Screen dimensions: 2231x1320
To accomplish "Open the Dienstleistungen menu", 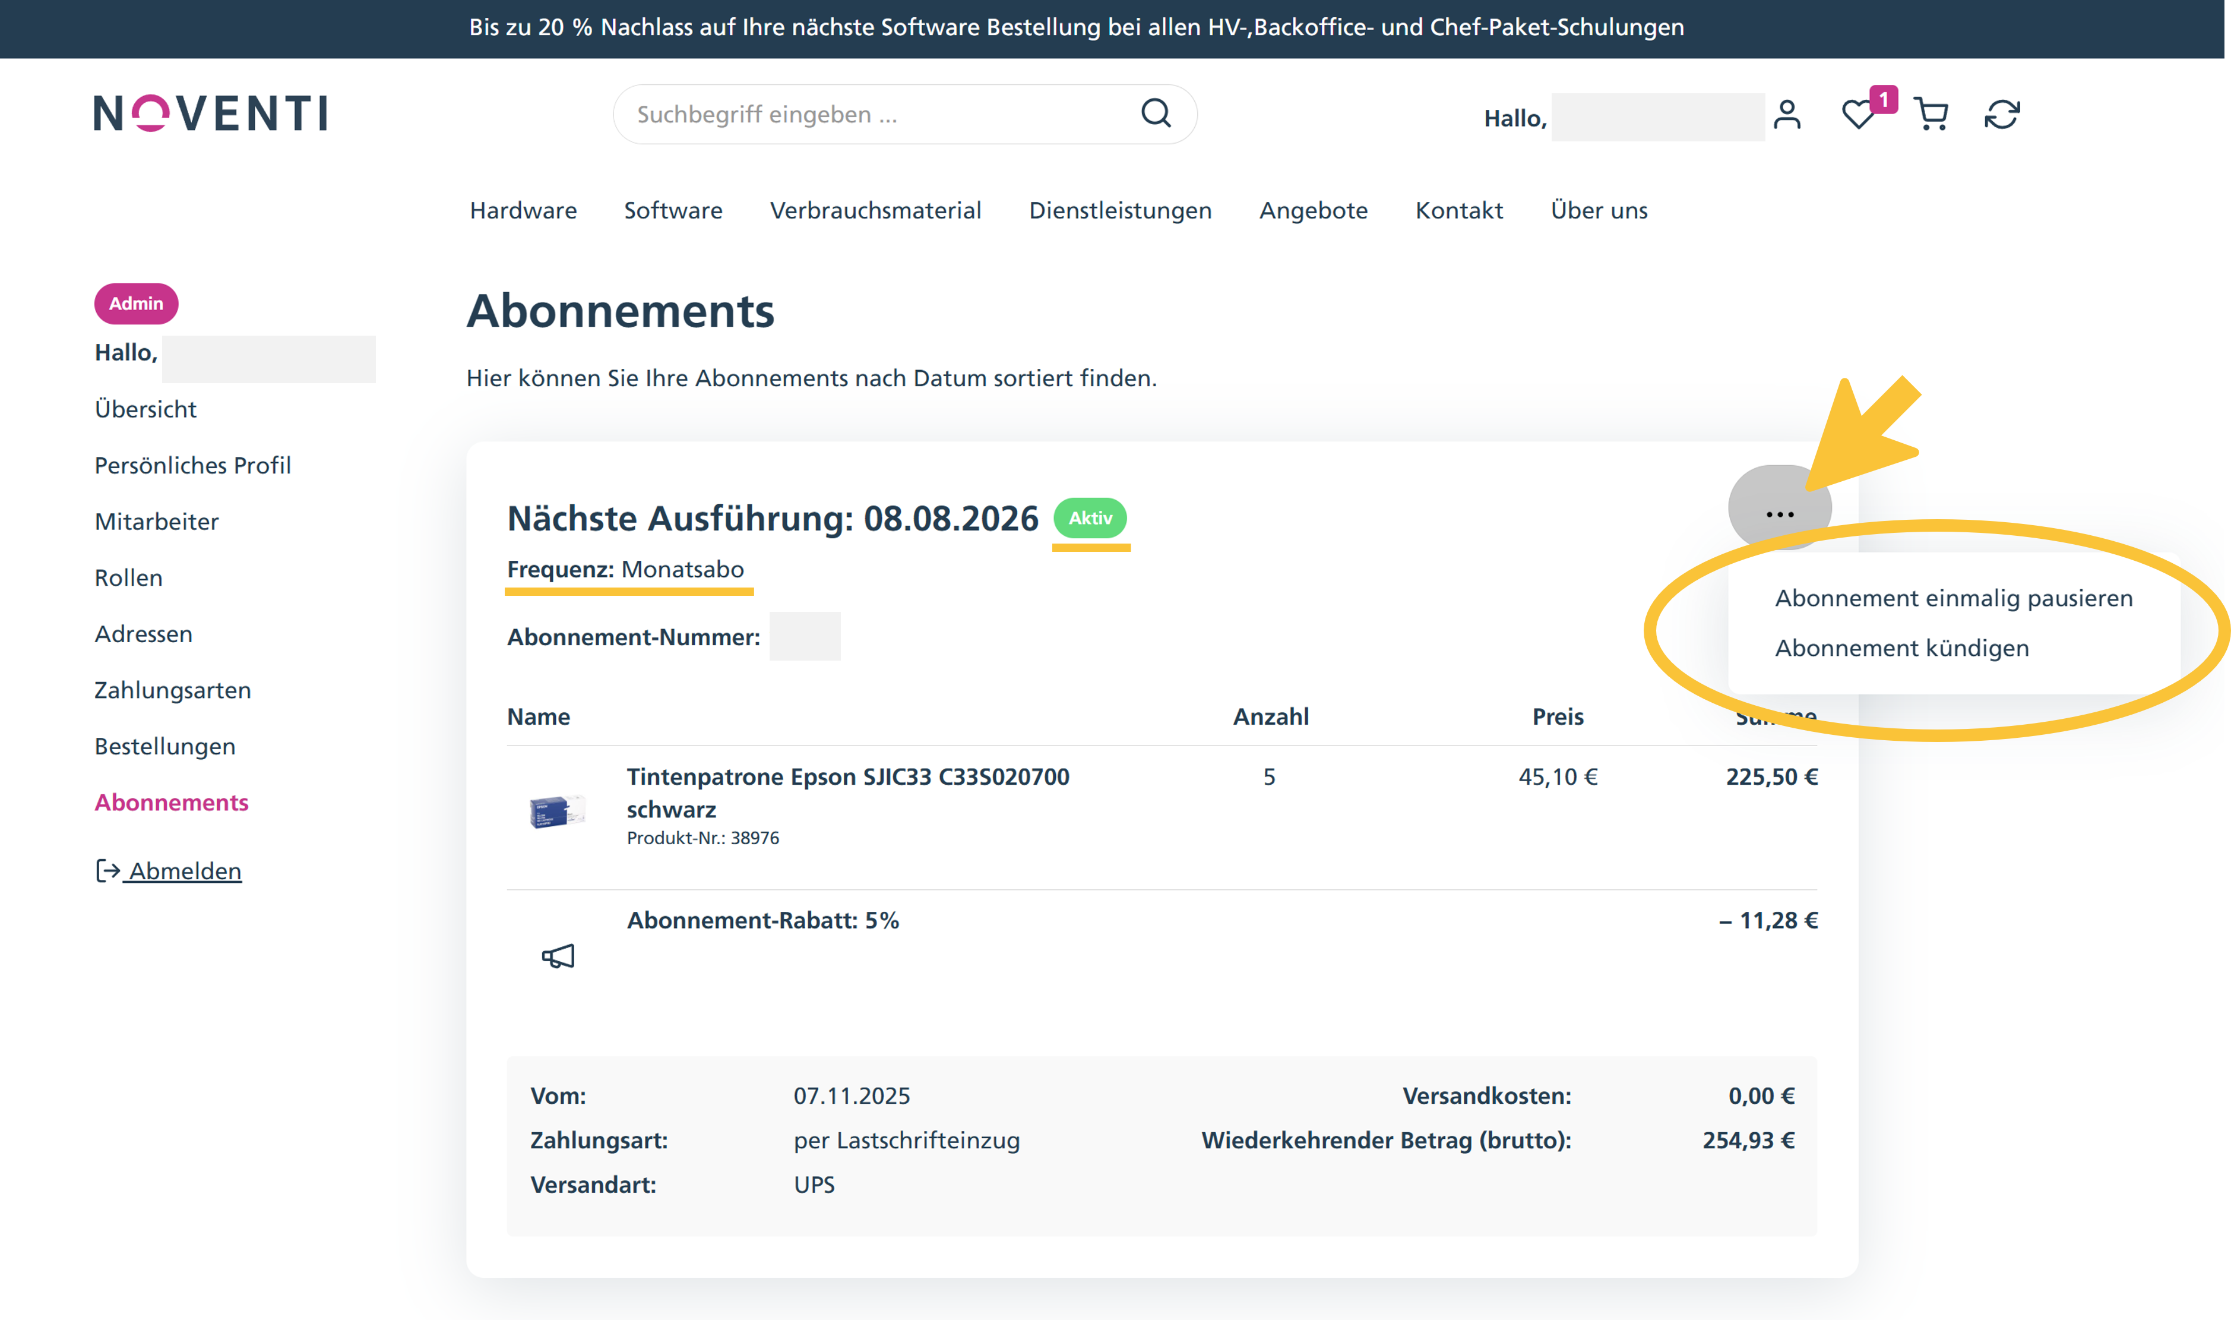I will coord(1120,211).
